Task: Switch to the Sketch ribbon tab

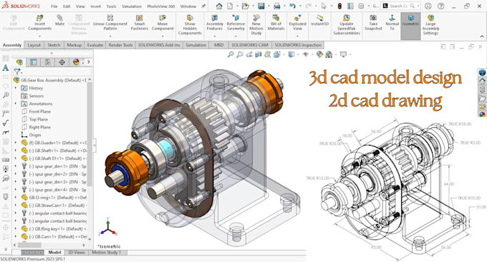Action: pyautogui.click(x=54, y=45)
